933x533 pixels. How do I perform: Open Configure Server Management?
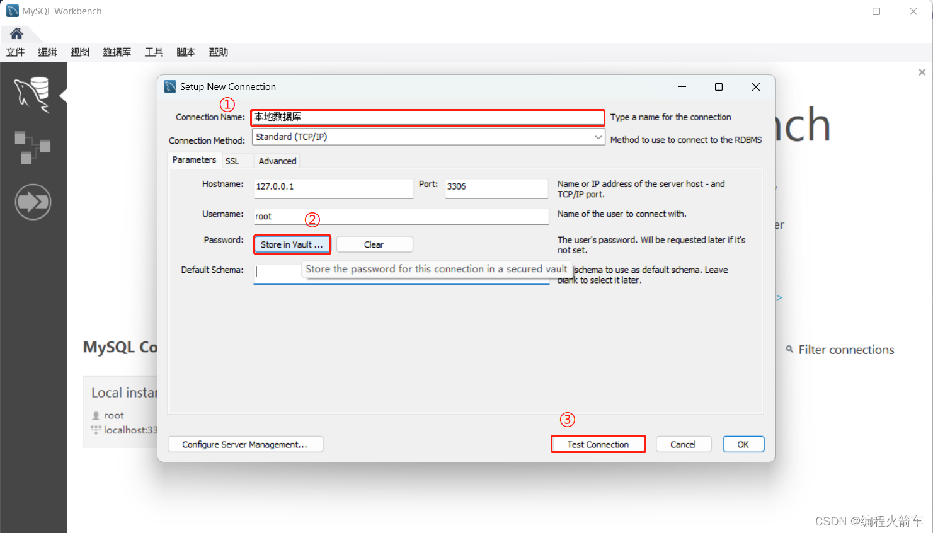[246, 444]
